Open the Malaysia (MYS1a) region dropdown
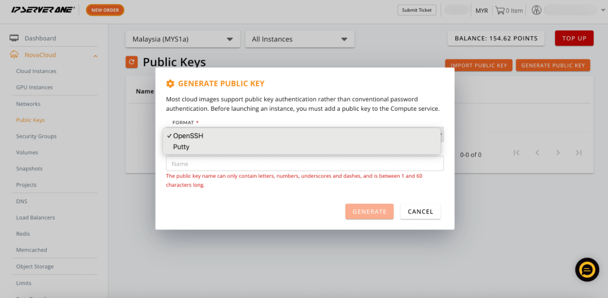The height and width of the screenshot is (298, 608). point(183,39)
